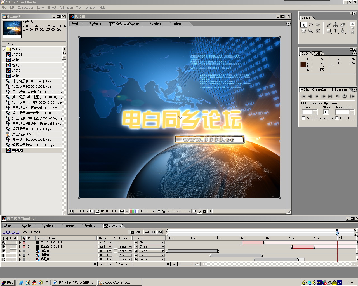The height and width of the screenshot is (286, 358).
Task: Enable the From Current Time checkbox
Action: (303, 118)
